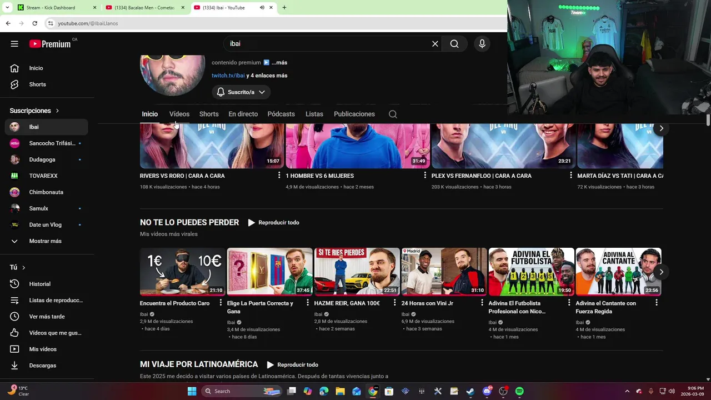Open options menu for 1 HOMBRE VS 6 MUJERES
711x400 pixels.
(x=425, y=176)
